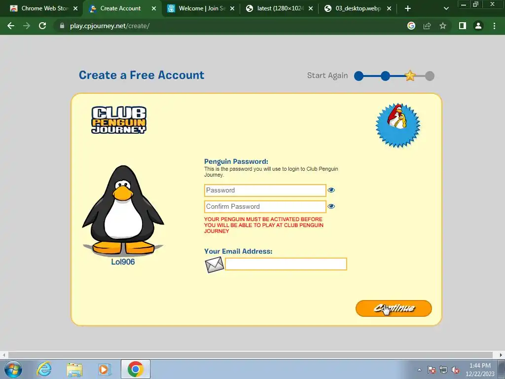Go back with the browser back arrow
The width and height of the screenshot is (505, 379).
click(x=11, y=26)
